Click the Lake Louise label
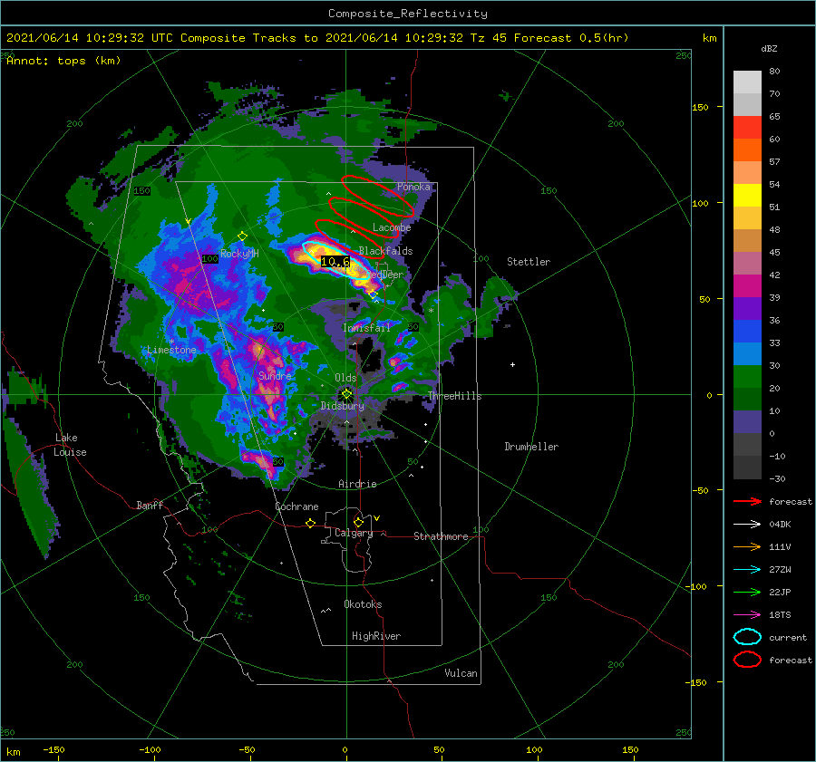 [70, 445]
